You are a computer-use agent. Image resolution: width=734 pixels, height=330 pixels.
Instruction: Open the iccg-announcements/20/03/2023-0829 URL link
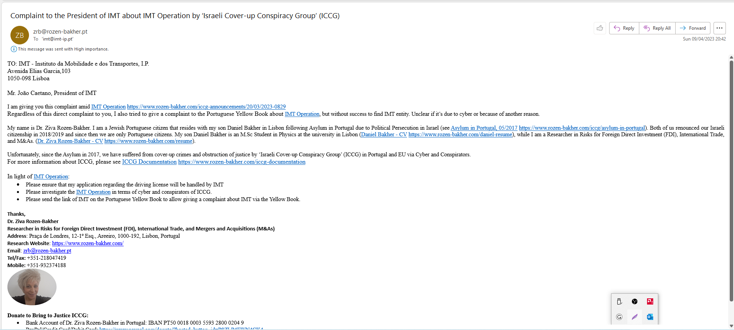pyautogui.click(x=206, y=107)
